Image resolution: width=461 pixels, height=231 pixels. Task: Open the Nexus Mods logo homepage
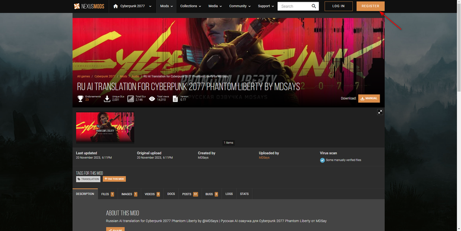pos(89,6)
